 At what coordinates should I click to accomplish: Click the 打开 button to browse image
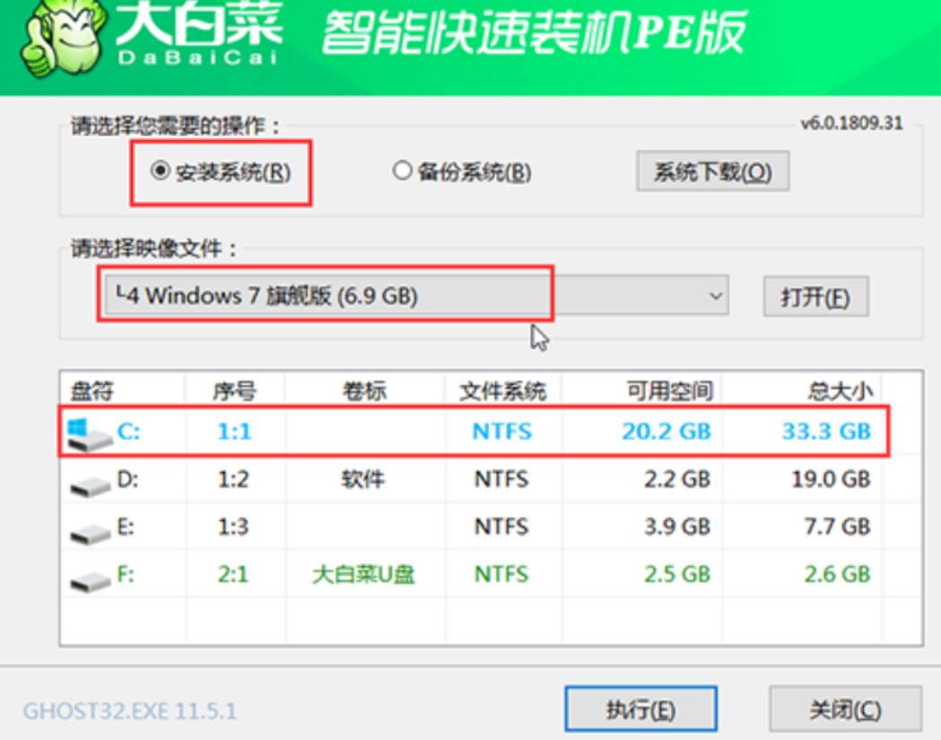coord(815,297)
